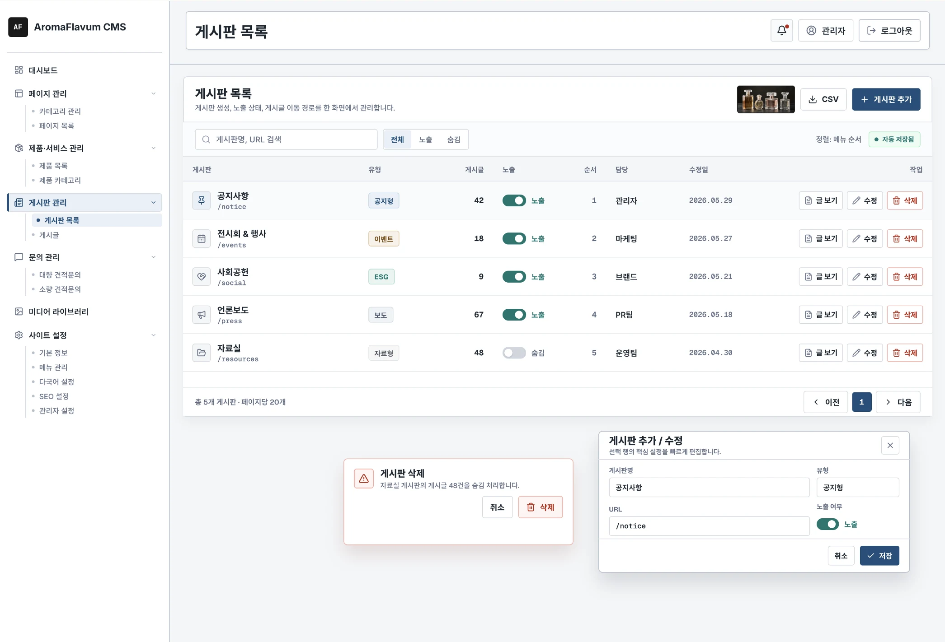Open the 유형 dropdown showing 공지형
Screen dimensions: 945x642
point(858,488)
